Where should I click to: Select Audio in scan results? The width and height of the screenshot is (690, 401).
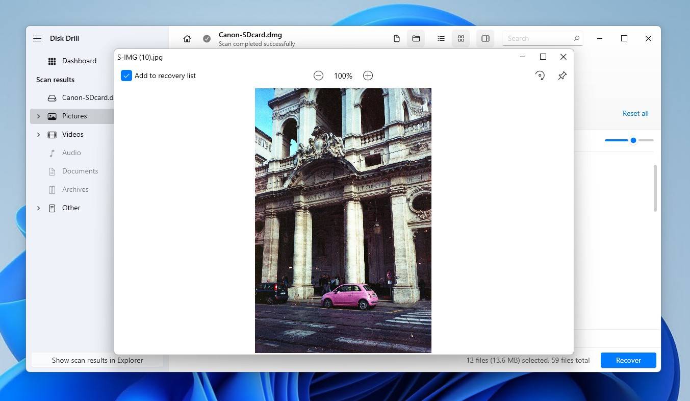tap(72, 153)
